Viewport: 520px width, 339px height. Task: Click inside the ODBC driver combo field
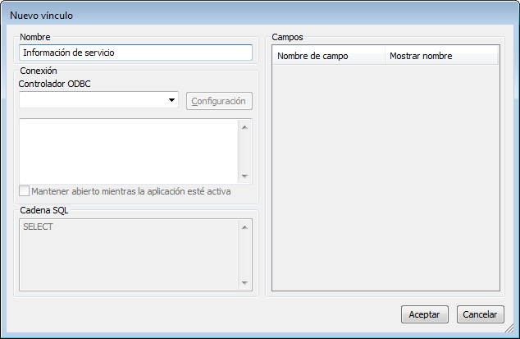coord(92,100)
